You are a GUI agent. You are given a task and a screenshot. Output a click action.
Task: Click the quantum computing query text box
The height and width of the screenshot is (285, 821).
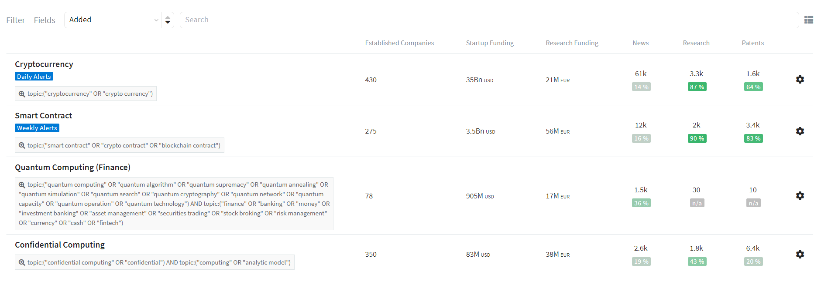[x=174, y=204]
